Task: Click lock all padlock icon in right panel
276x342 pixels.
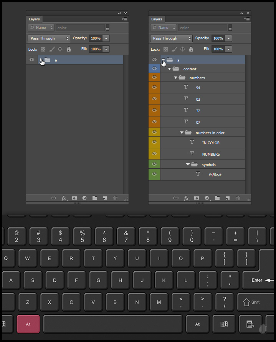Action: point(191,49)
